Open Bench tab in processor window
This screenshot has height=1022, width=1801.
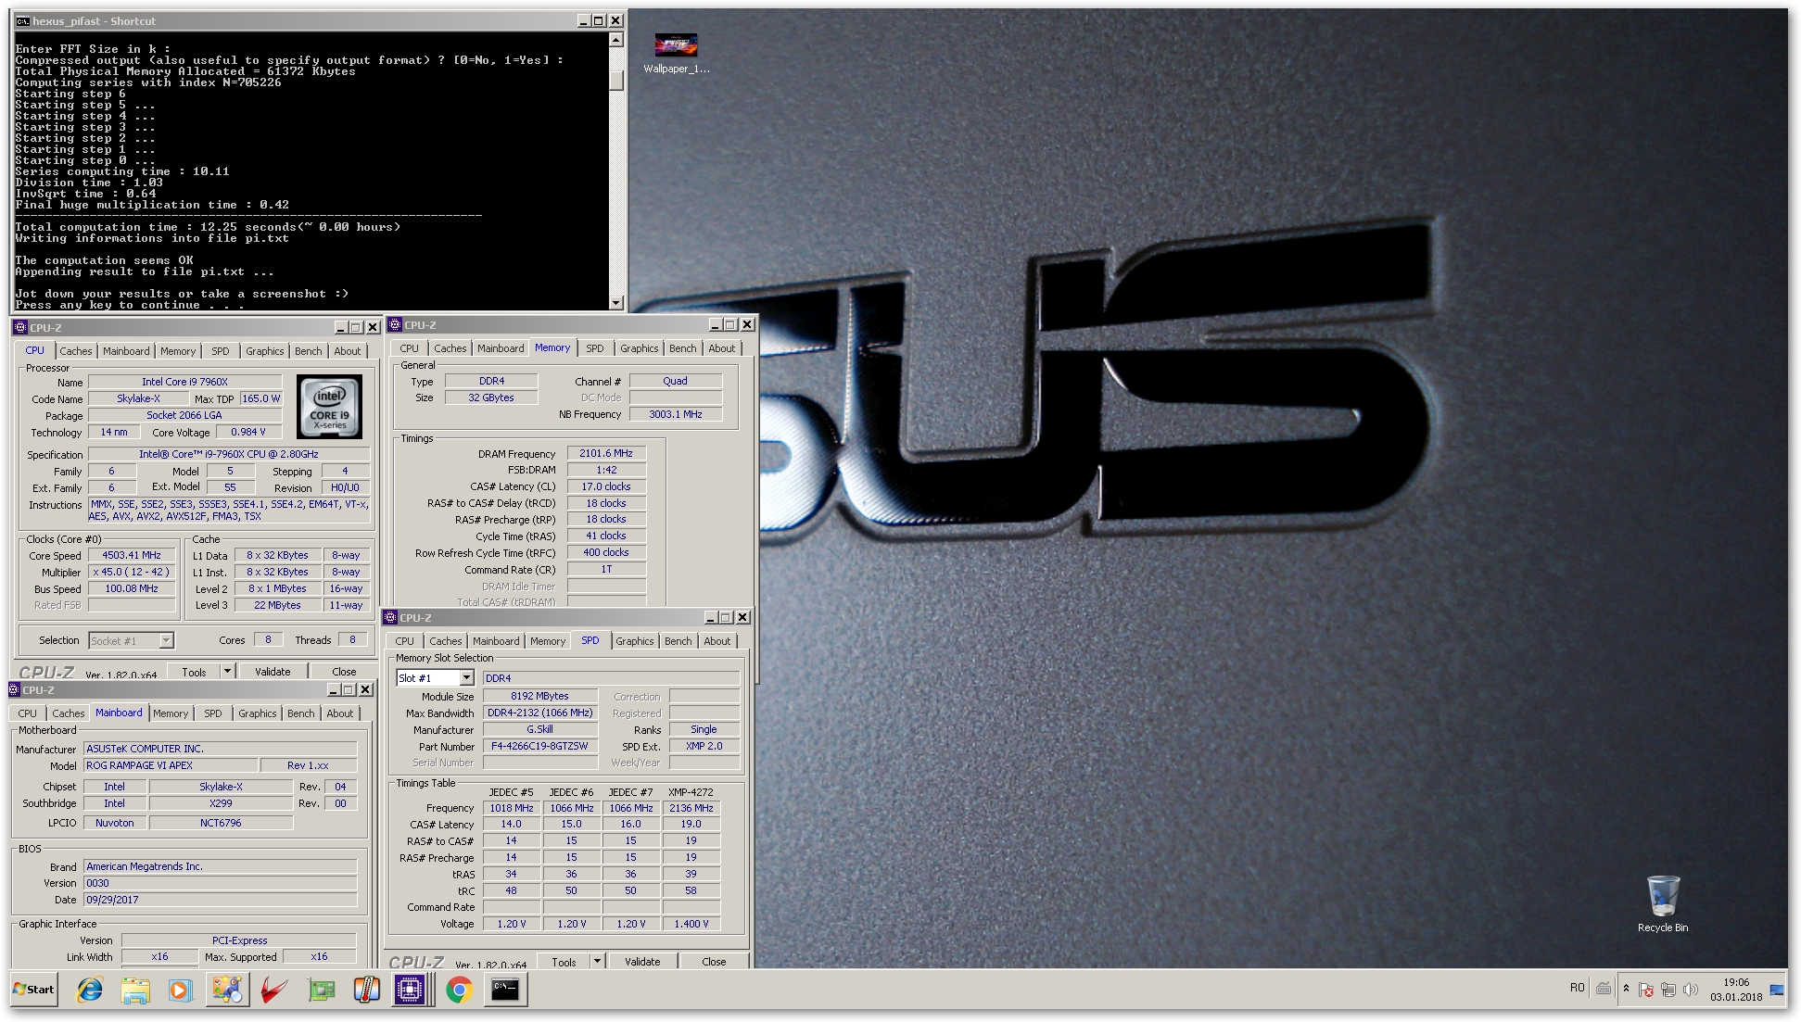[309, 351]
